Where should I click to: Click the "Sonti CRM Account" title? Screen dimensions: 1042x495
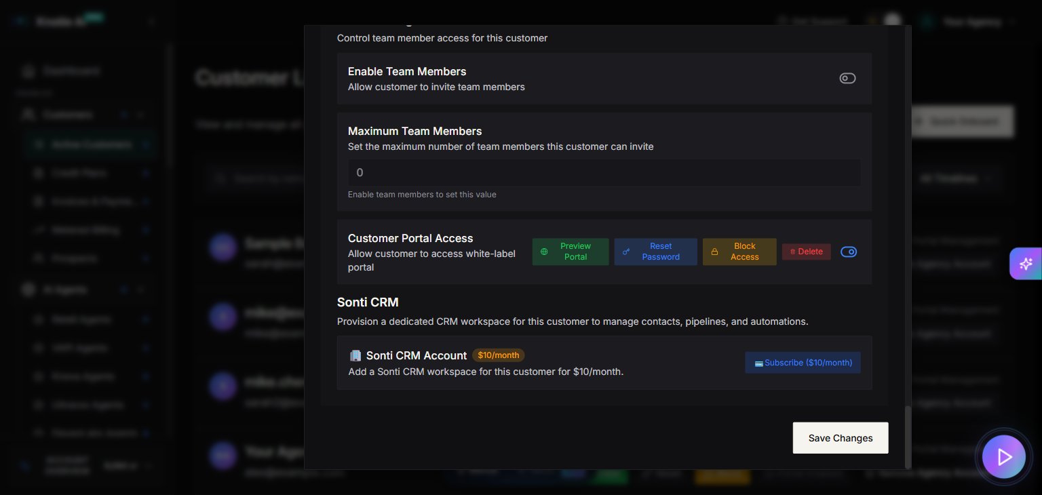pos(417,355)
